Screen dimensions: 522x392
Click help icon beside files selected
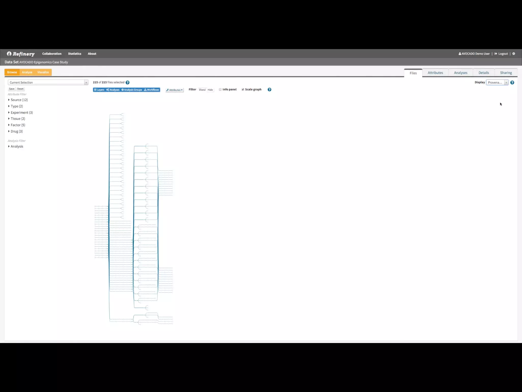click(x=127, y=82)
